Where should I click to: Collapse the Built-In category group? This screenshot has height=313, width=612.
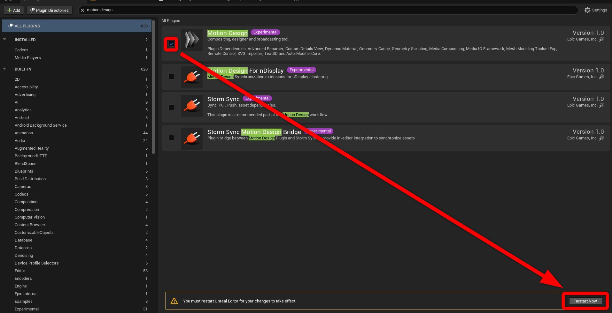(x=4, y=69)
